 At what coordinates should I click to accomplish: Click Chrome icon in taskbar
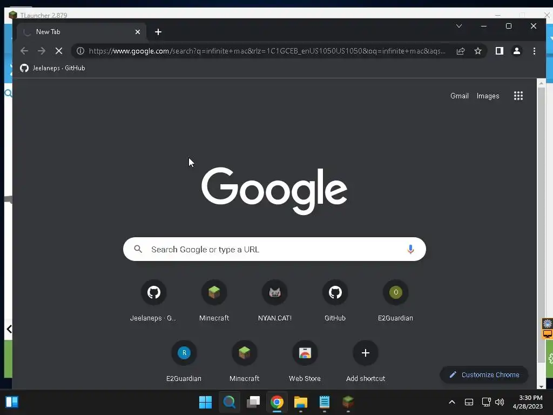coord(277,402)
